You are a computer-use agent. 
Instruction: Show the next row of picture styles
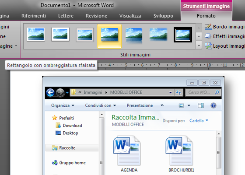199,37
